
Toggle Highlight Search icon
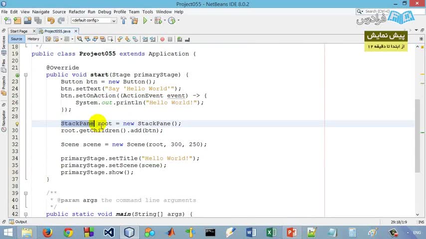pos(103,39)
